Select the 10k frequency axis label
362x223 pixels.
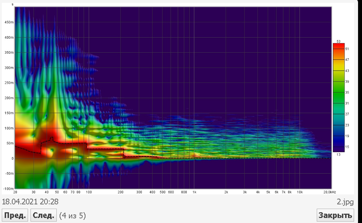(x=300, y=192)
